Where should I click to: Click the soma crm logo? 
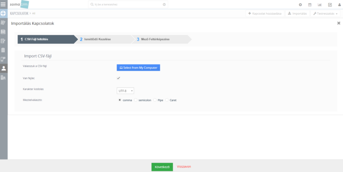tap(19, 4)
